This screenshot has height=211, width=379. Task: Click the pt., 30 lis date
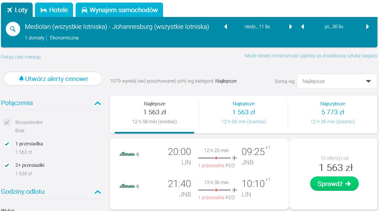point(334,27)
